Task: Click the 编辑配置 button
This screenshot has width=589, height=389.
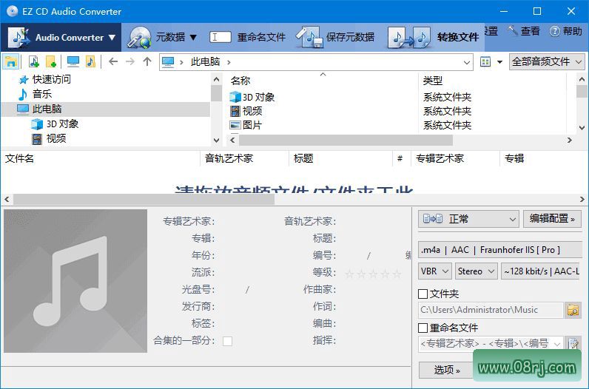Action: click(552, 218)
